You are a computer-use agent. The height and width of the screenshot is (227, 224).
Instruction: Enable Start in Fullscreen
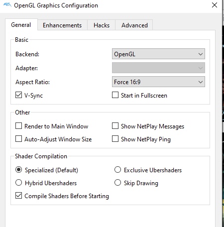click(115, 95)
